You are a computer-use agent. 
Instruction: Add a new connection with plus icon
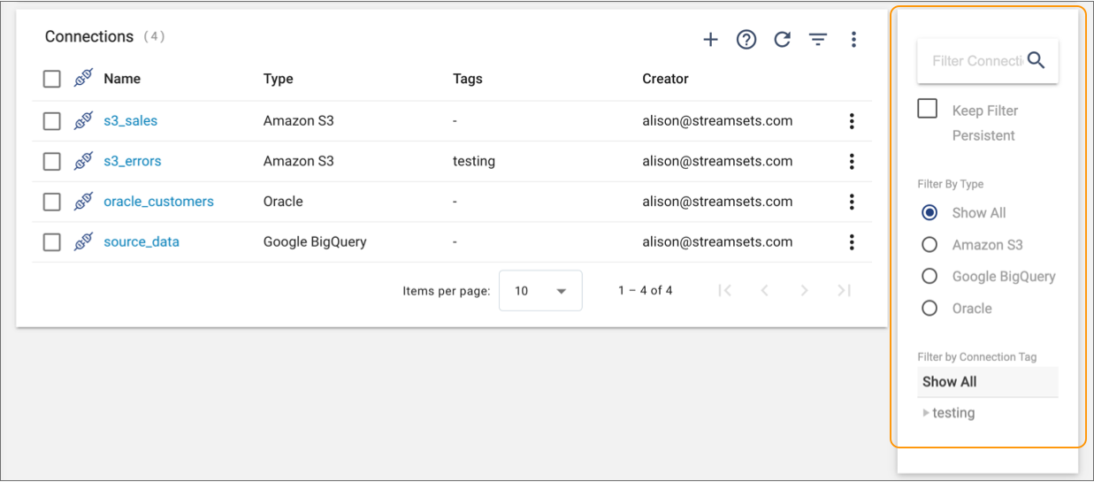(710, 40)
